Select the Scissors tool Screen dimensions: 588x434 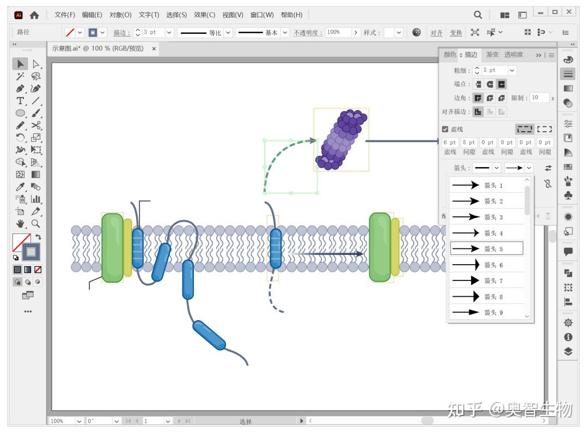point(36,125)
